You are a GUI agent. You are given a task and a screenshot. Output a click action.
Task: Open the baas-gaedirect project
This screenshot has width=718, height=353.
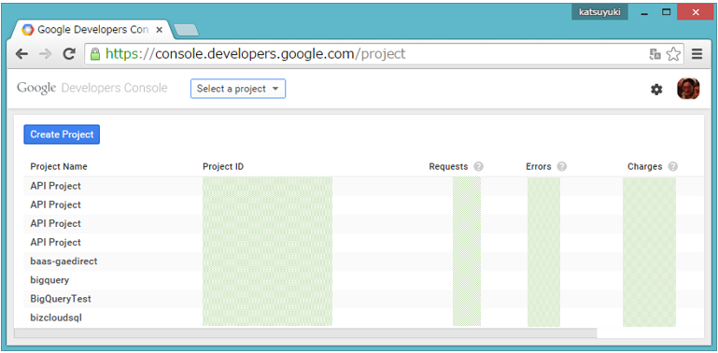tap(63, 261)
